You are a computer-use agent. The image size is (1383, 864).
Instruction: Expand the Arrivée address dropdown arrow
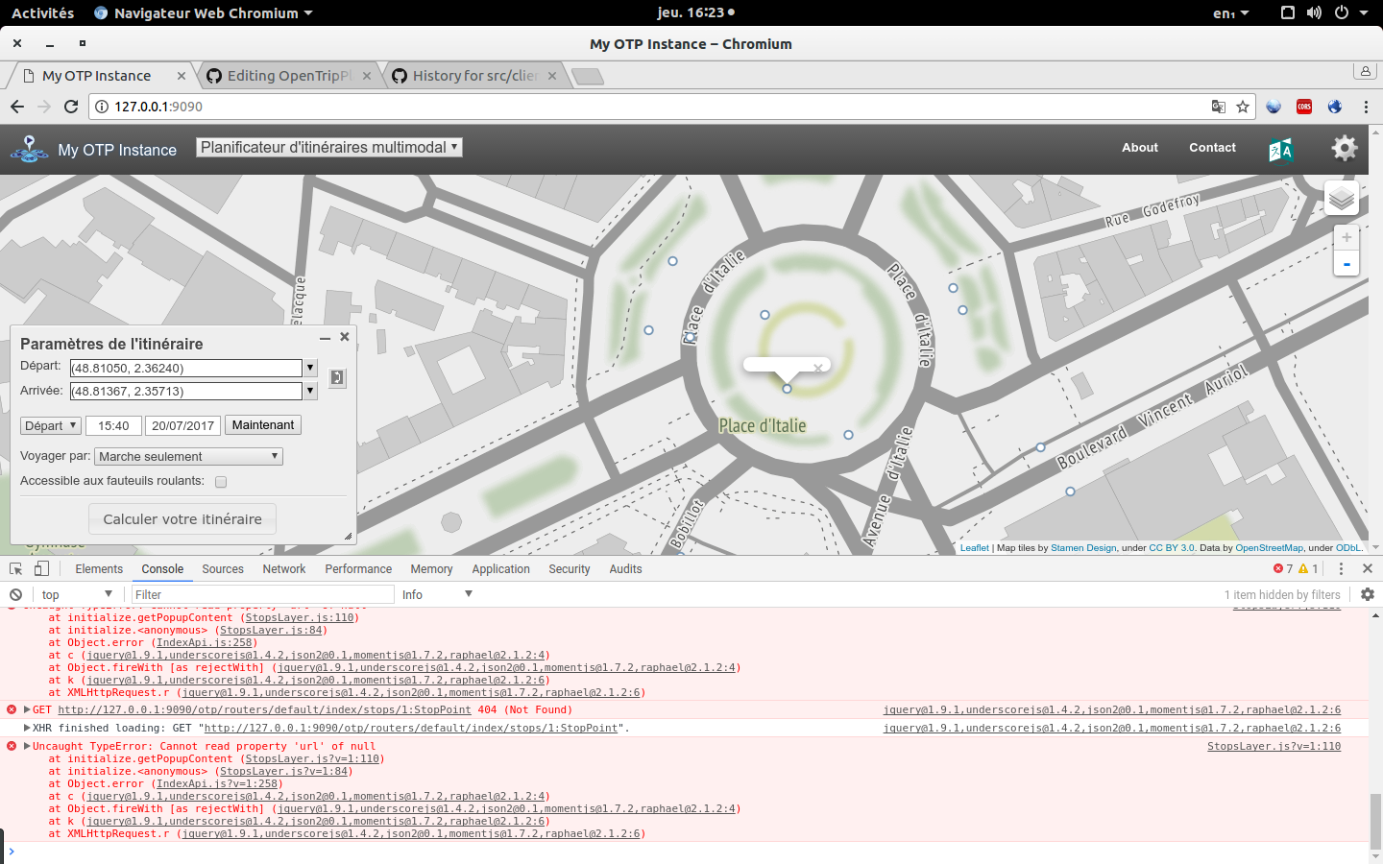click(310, 391)
